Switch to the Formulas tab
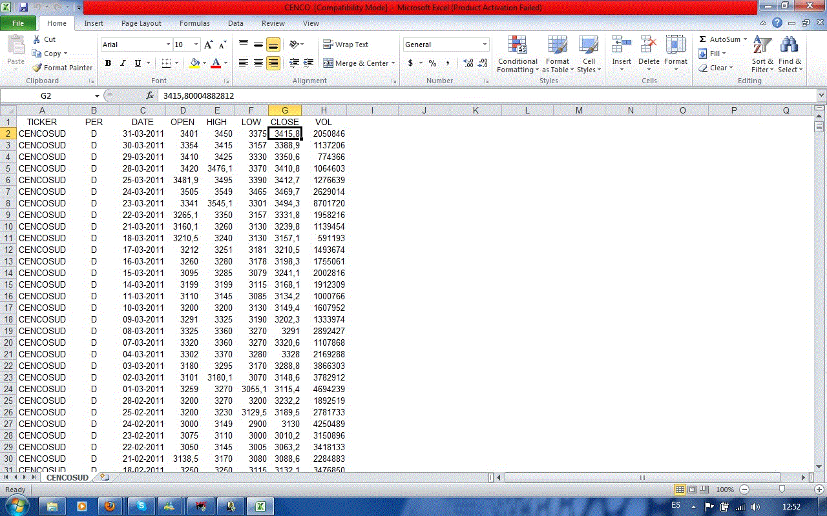827x516 pixels. 194,23
